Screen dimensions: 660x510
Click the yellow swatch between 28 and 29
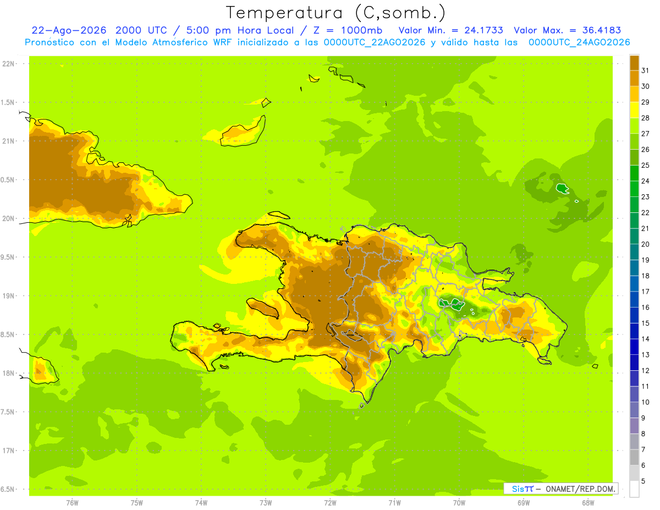point(634,110)
